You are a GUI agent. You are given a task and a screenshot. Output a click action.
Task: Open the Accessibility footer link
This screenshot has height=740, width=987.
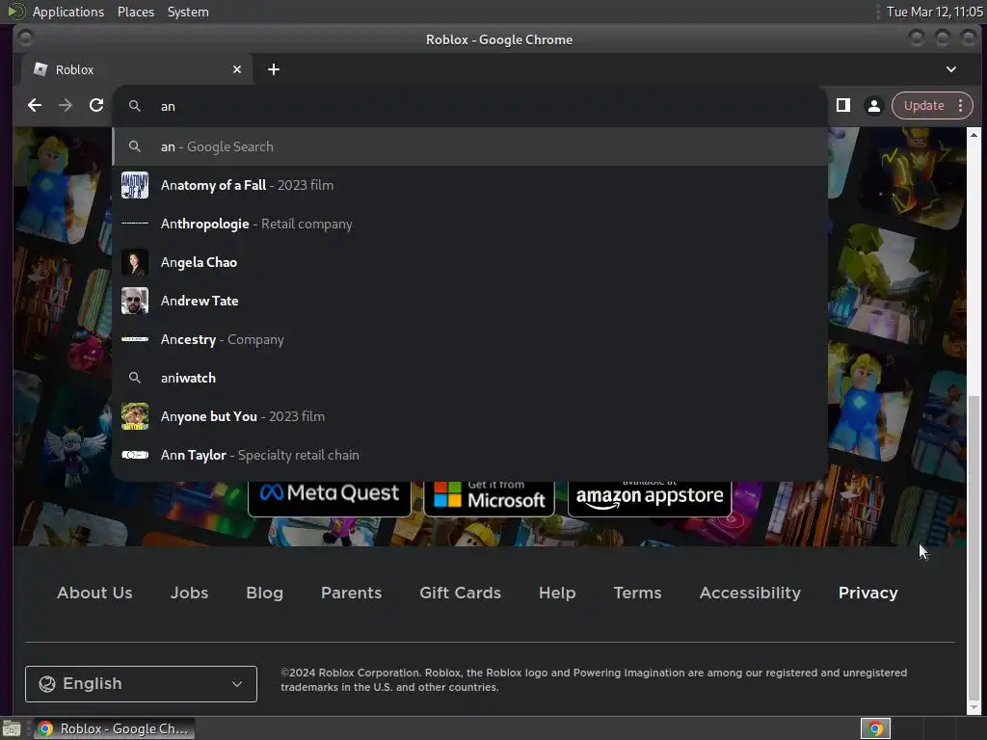coord(750,593)
